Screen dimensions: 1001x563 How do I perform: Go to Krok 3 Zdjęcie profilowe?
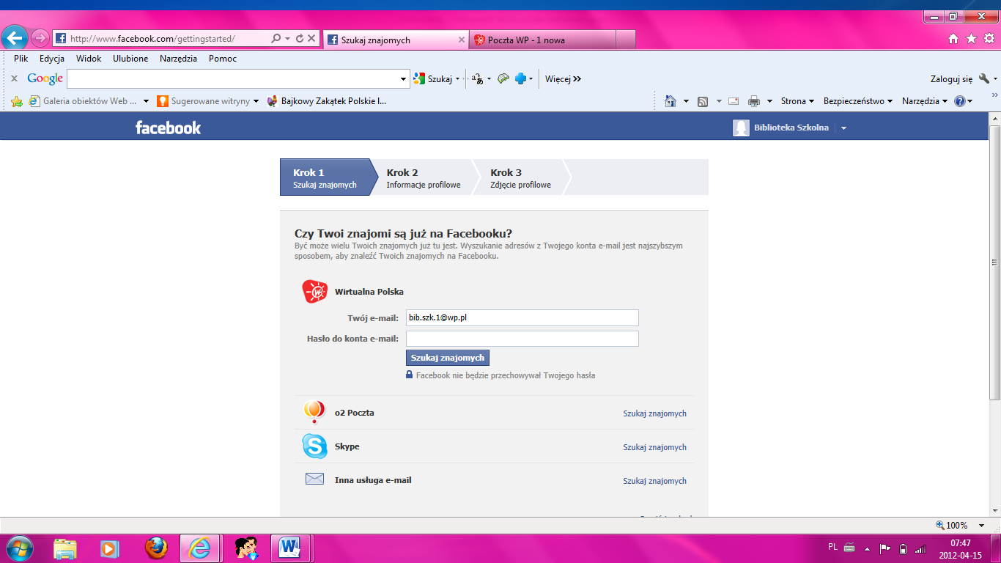[520, 178]
